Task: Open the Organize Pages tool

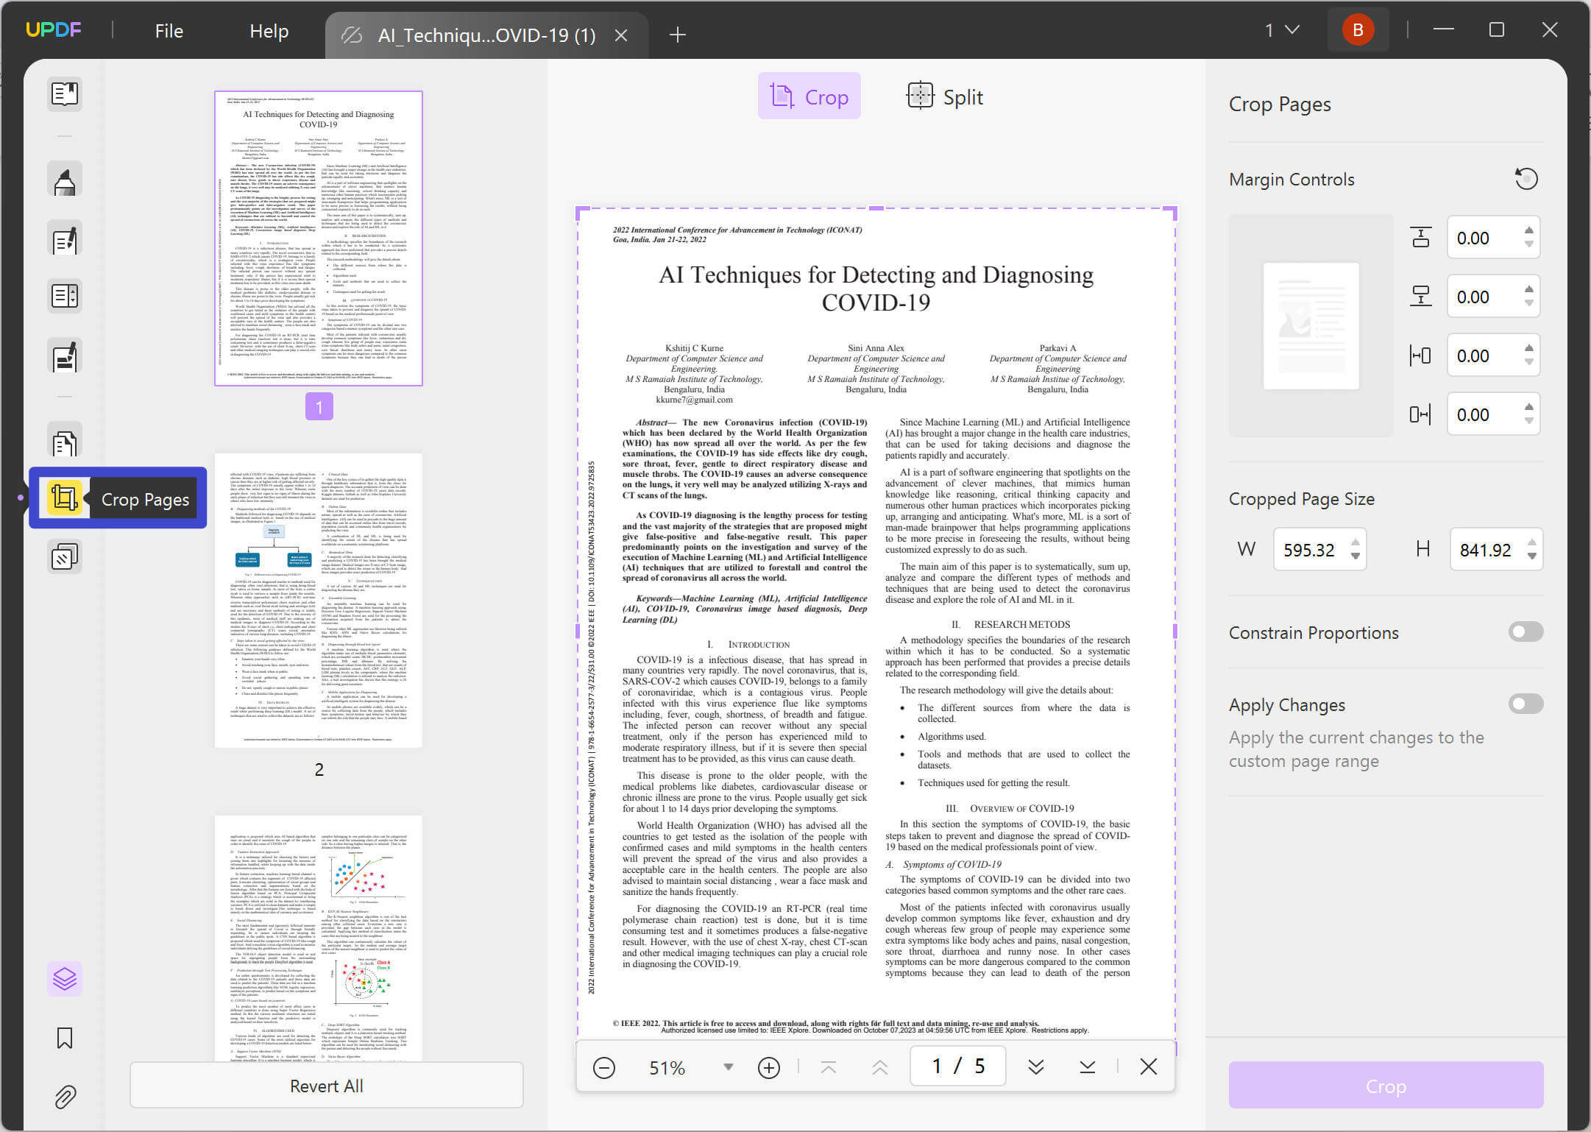Action: point(65,296)
